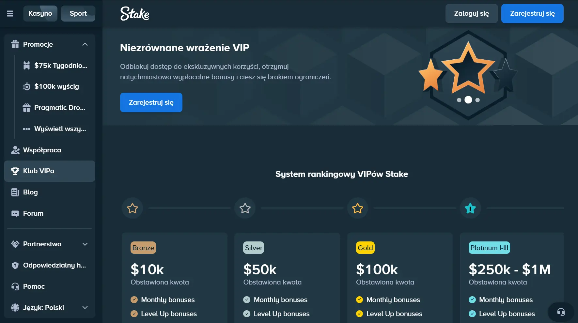Viewport: 578px width, 323px height.
Task: Open the Forum menu item
Action: (x=50, y=213)
